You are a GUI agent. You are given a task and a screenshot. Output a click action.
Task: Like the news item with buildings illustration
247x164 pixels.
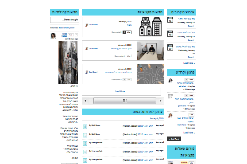pos(129,32)
